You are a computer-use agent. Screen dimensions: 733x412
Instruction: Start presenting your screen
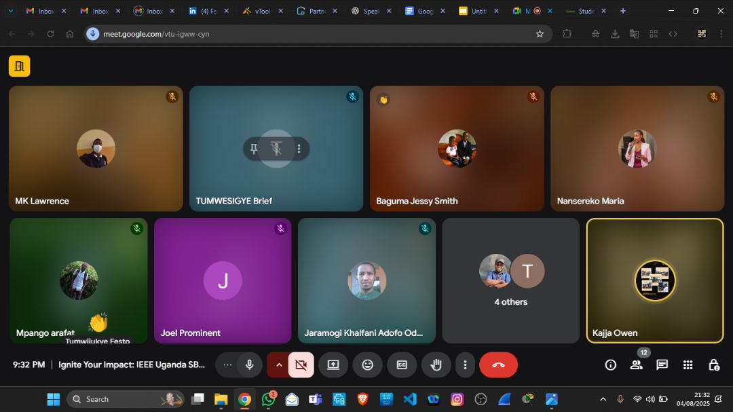(x=333, y=365)
